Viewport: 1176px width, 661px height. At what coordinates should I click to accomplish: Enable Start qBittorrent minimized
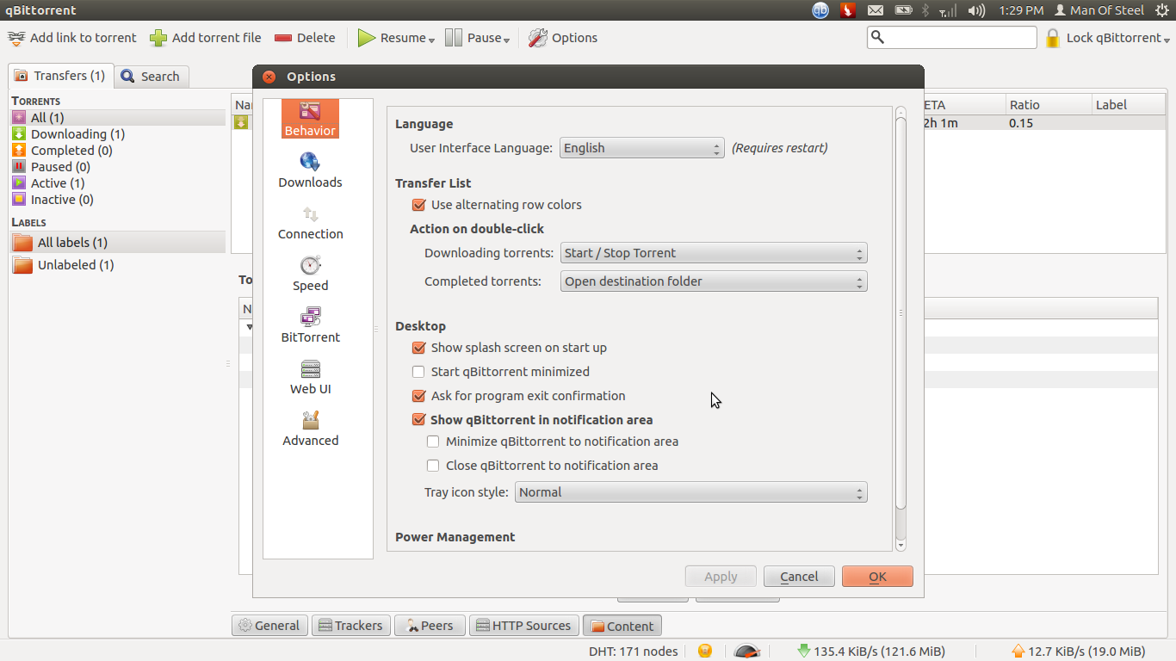418,372
